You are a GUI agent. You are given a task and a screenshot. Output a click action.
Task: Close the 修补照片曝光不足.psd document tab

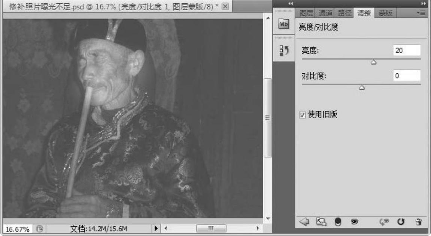[x=225, y=6]
